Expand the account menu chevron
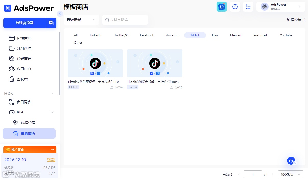Image resolution: width=308 pixels, height=180 pixels. [299, 7]
